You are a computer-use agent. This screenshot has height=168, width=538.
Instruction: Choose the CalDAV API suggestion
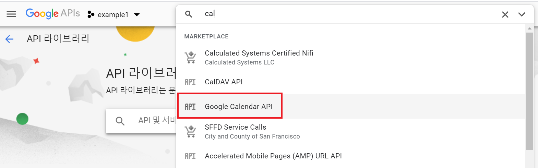(x=351, y=82)
